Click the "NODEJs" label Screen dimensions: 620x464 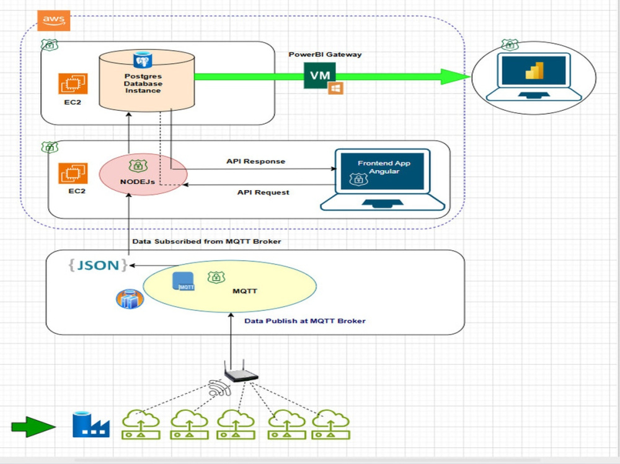(137, 182)
